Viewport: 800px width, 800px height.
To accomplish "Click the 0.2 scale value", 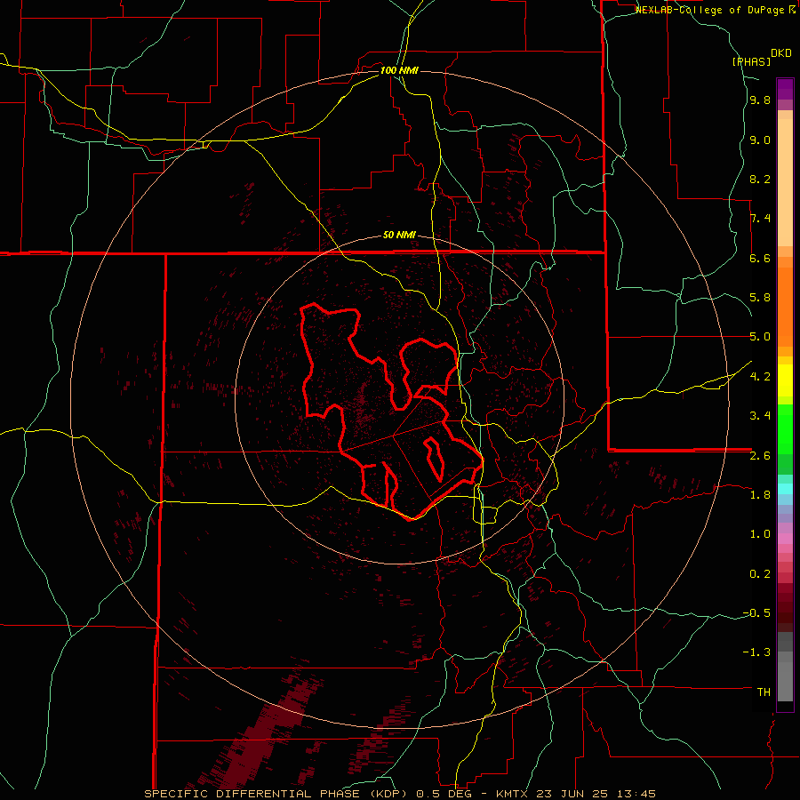I will [760, 574].
